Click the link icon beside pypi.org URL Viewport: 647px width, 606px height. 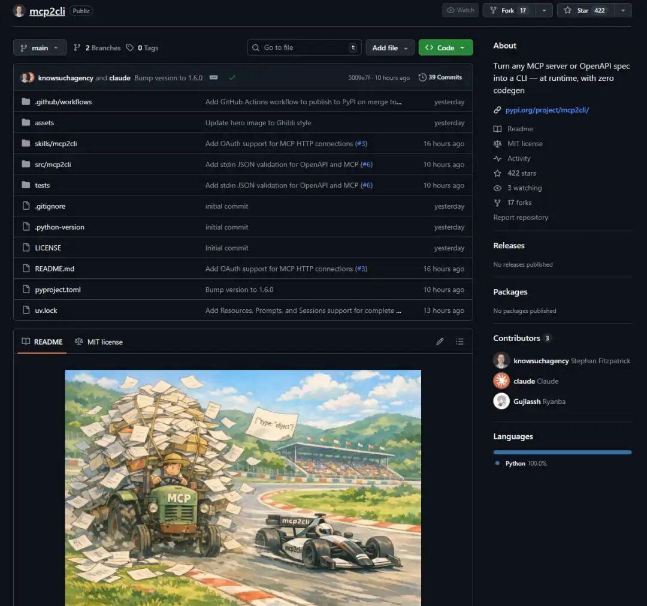[498, 110]
